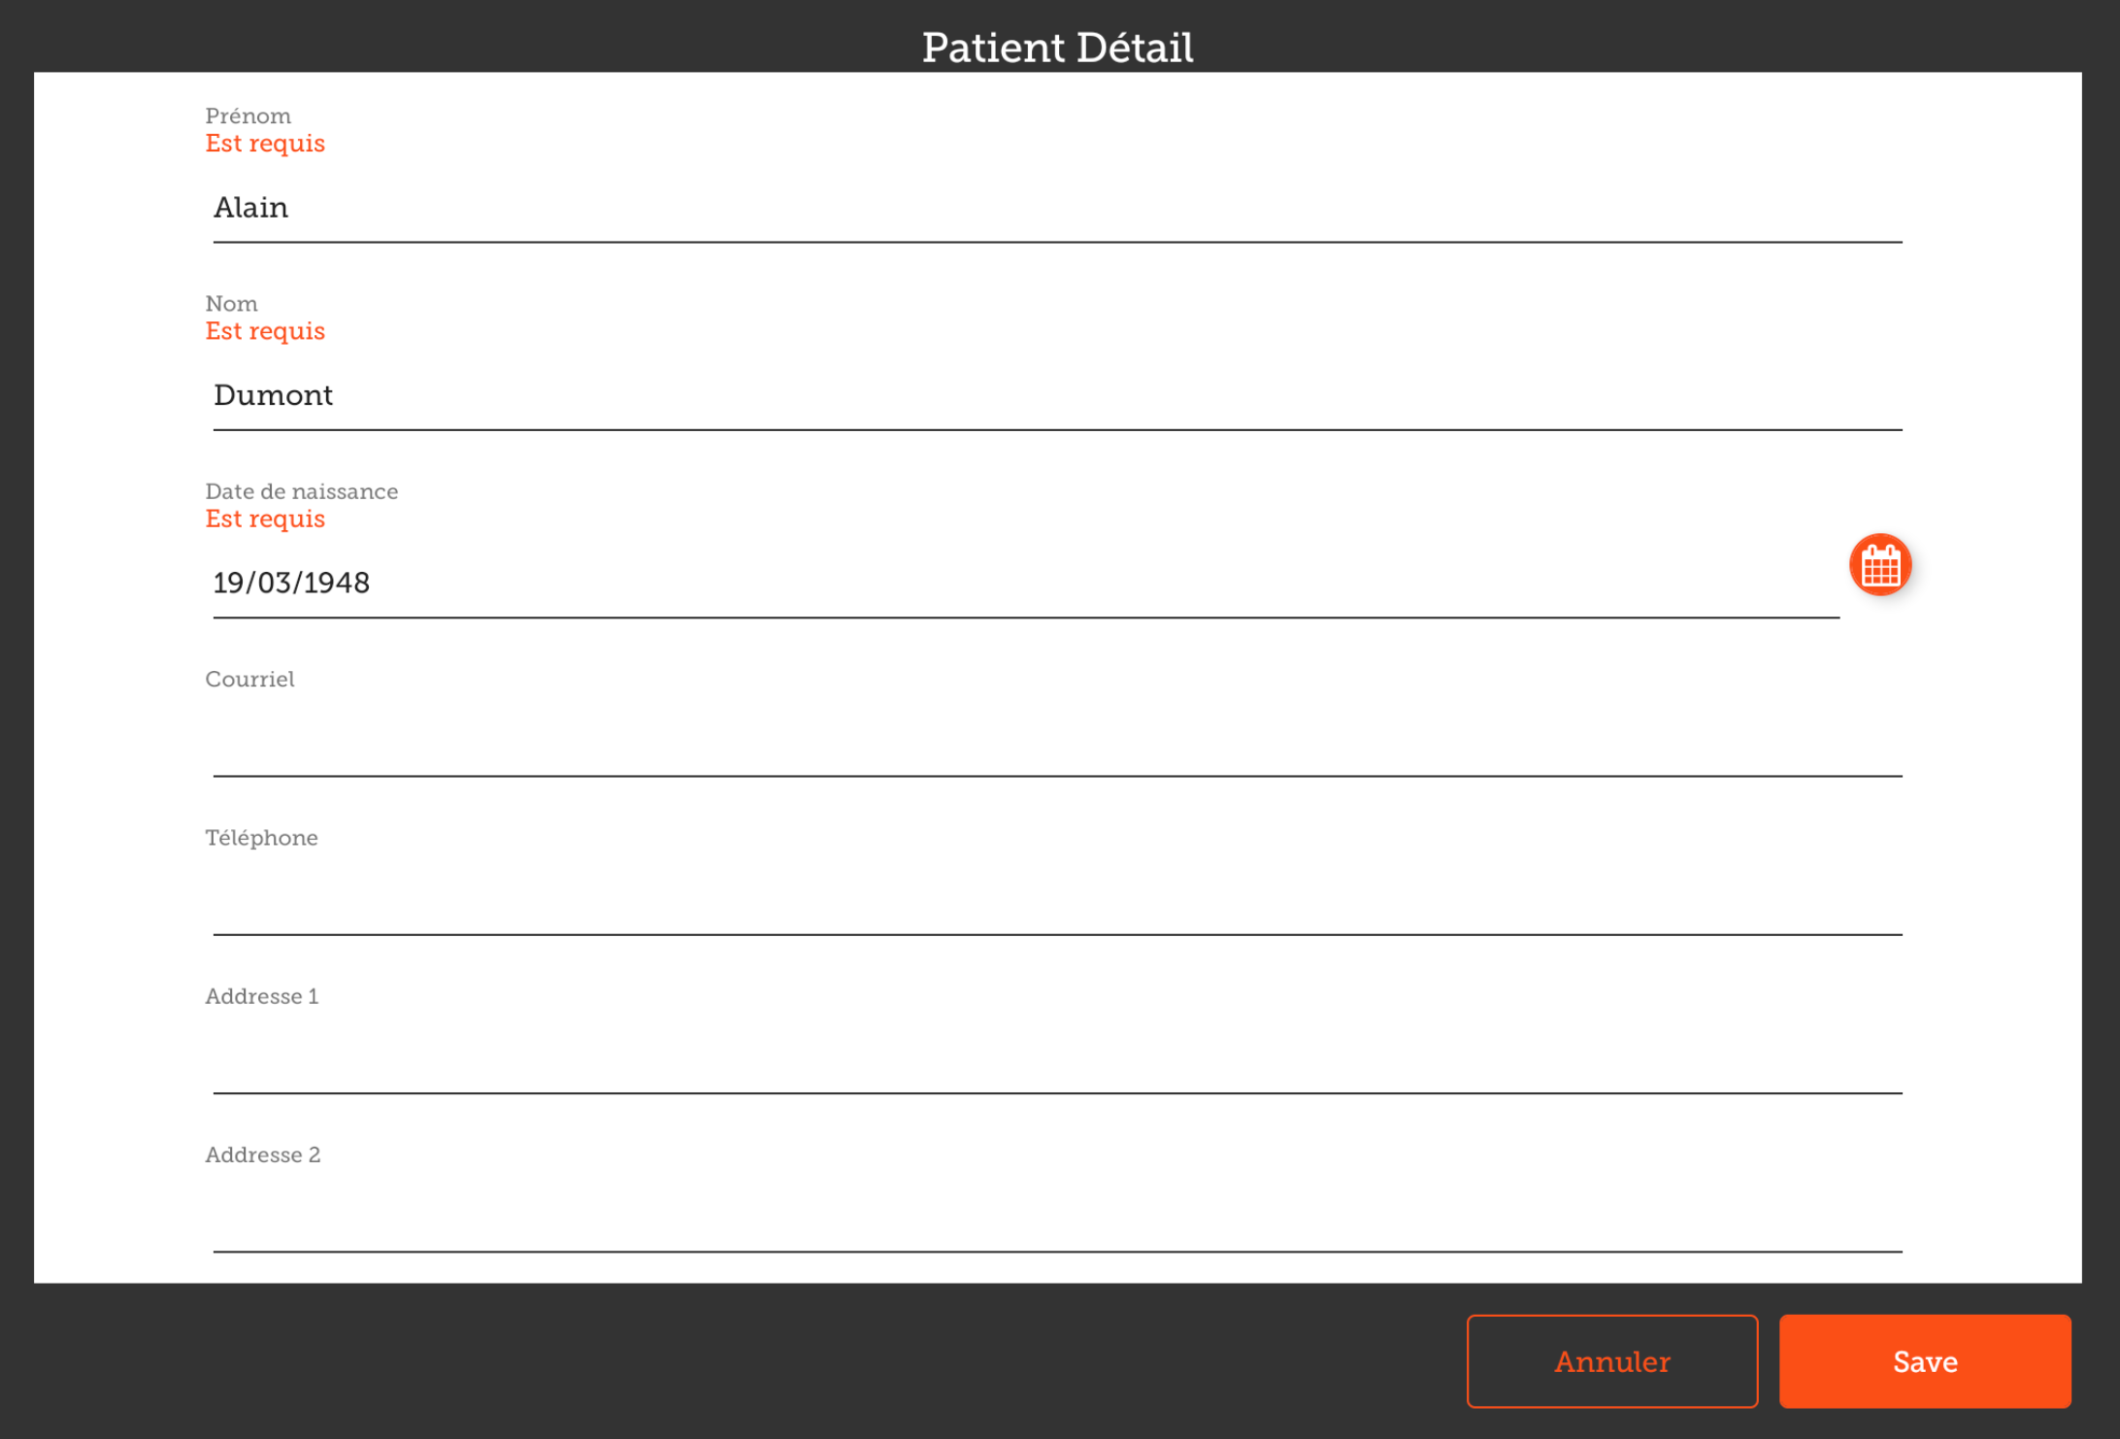Image resolution: width=2120 pixels, height=1439 pixels.
Task: Click the Nom field containing Dumont
Action: tap(1056, 396)
